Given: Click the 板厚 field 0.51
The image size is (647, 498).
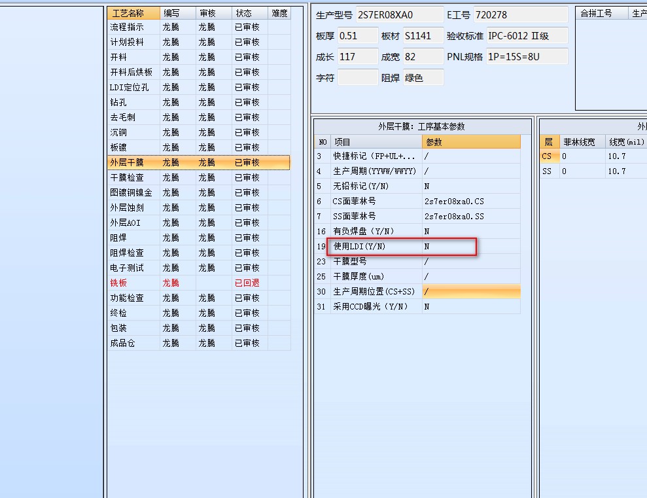Looking at the screenshot, I should (358, 36).
